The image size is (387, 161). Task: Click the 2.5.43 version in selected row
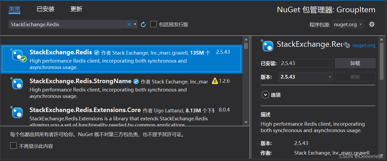coord(223,52)
